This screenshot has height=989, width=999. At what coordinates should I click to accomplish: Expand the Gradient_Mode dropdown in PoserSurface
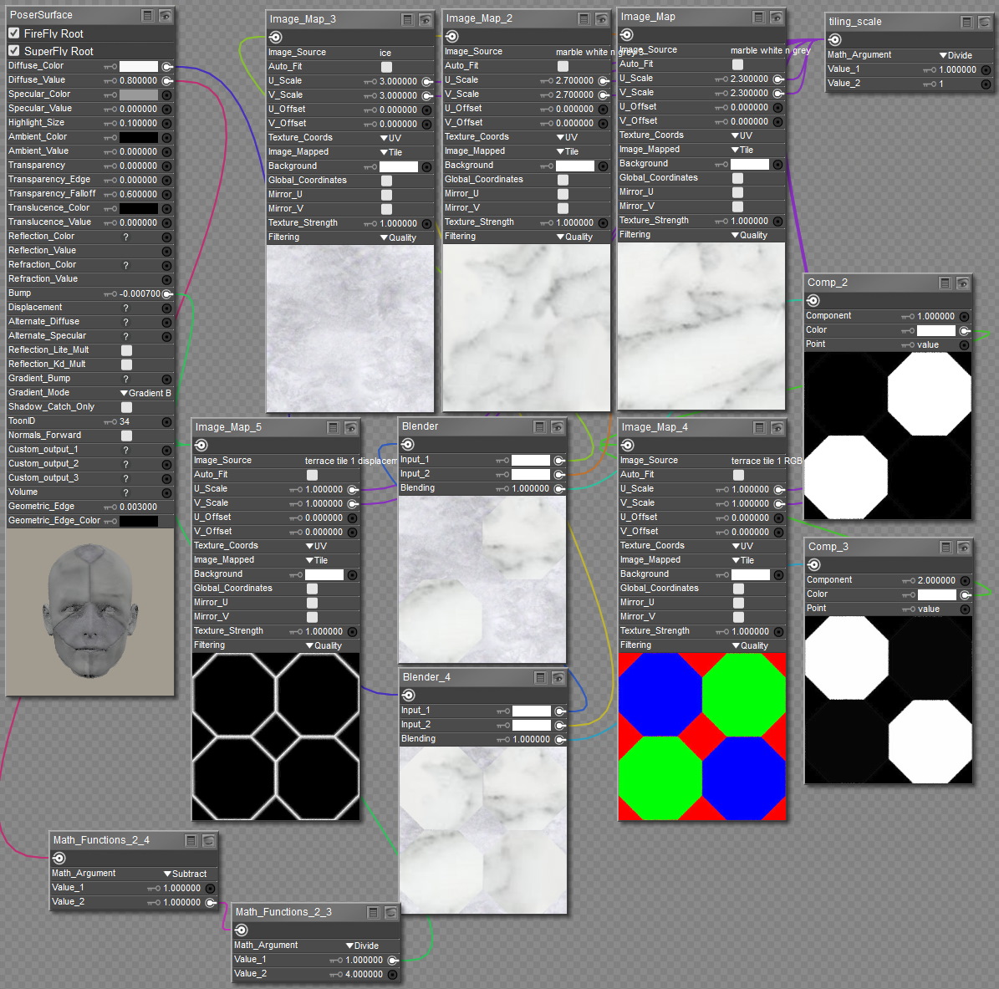[145, 393]
